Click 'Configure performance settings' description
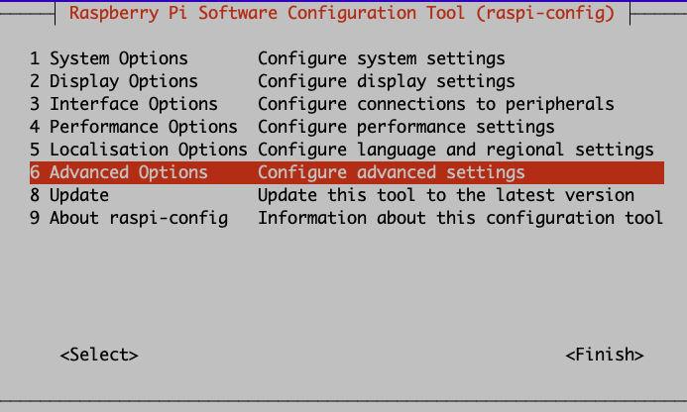 (x=406, y=127)
